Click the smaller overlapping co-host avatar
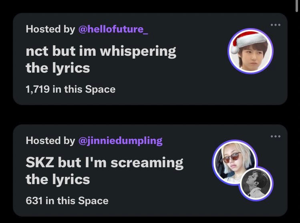This screenshot has height=223, width=300. click(x=256, y=183)
